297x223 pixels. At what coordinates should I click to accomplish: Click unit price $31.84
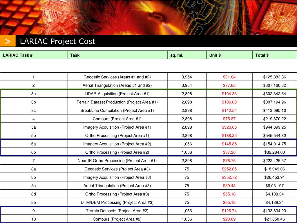pos(229,77)
